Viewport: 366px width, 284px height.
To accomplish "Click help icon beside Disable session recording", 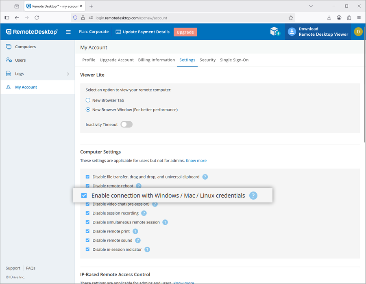I will click(144, 213).
